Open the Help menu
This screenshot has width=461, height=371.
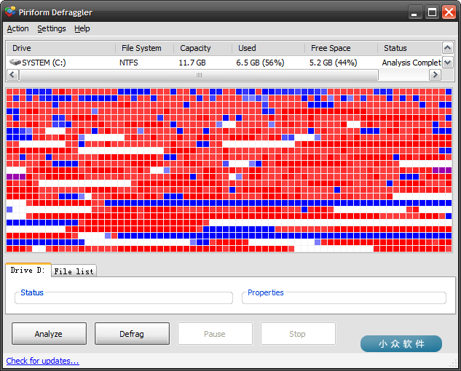coord(82,28)
